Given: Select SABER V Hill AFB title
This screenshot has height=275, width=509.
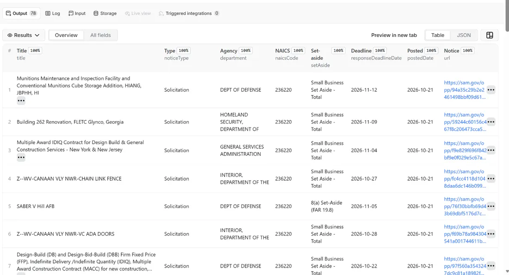Looking at the screenshot, I should click(x=36, y=206).
